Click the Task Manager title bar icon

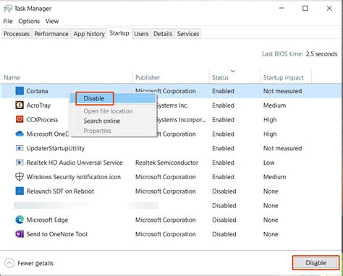tap(8, 9)
